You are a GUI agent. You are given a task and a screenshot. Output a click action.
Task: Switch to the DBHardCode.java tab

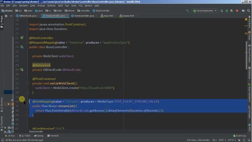pyautogui.click(x=28, y=16)
